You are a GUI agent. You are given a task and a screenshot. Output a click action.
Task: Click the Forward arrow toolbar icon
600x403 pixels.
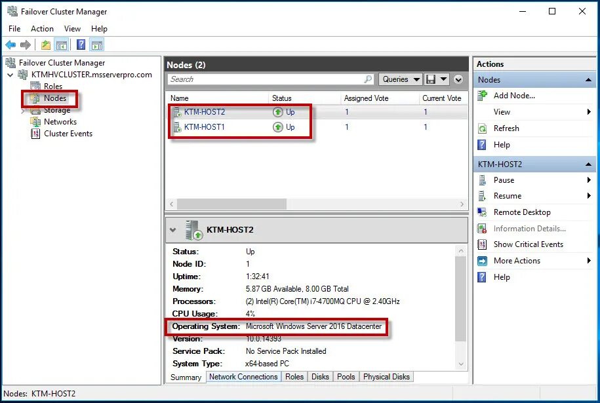26,45
